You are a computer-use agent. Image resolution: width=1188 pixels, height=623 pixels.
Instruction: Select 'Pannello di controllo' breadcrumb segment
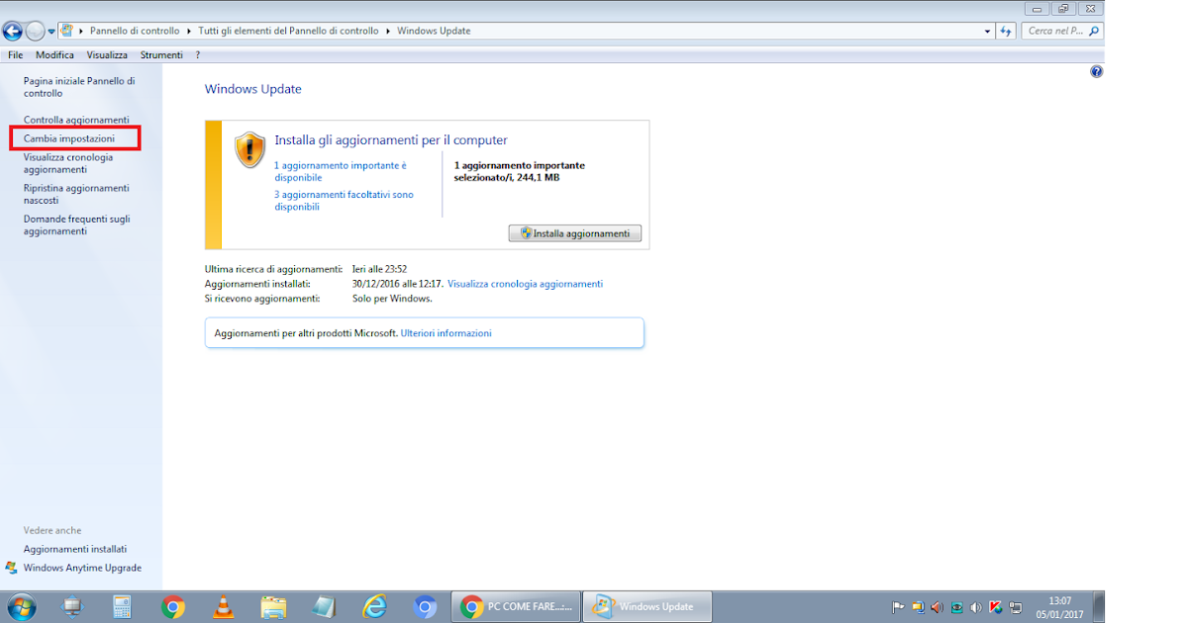135,31
